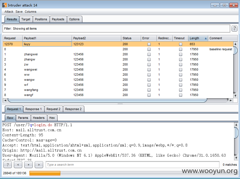Select the Request 1 tab
Screen dimensions: 240x179
14,109
